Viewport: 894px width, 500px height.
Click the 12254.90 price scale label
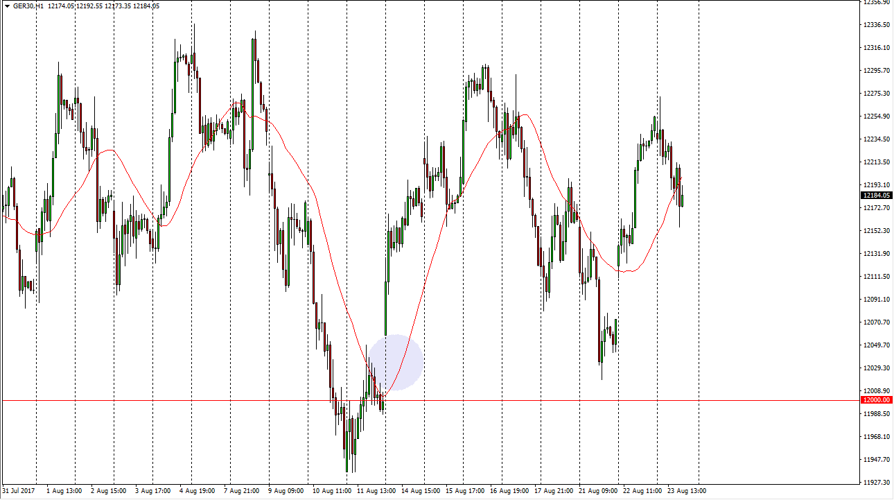[876, 117]
